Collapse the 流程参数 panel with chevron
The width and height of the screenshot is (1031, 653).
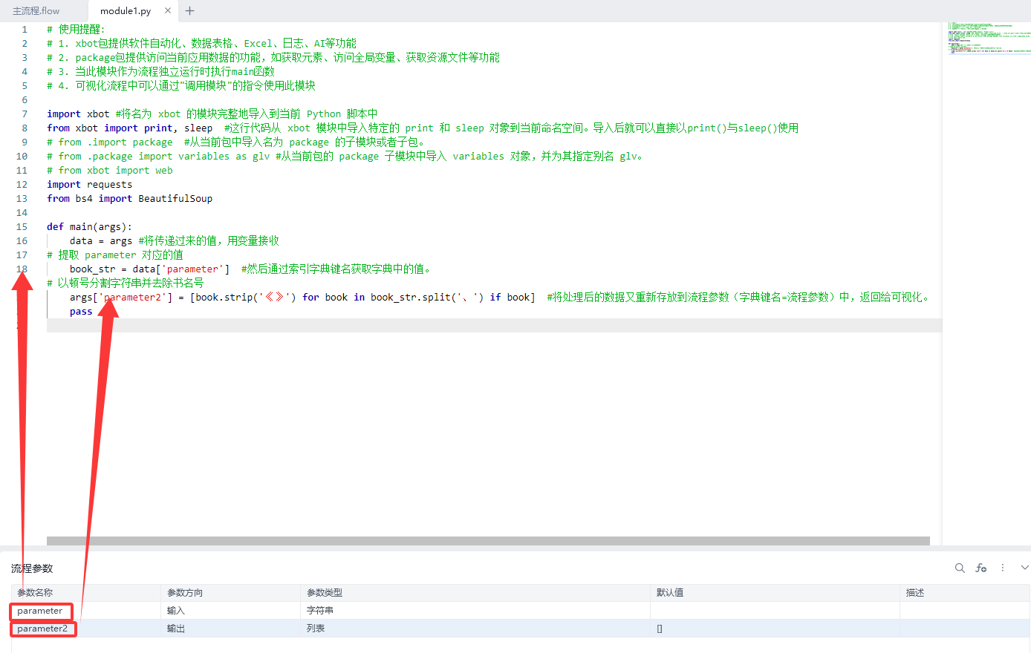1024,568
